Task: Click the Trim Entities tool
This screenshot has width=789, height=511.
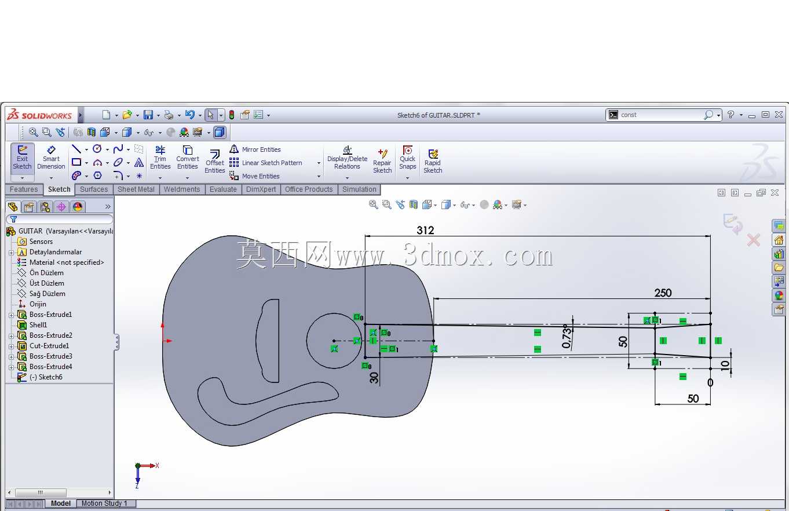Action: click(x=160, y=158)
